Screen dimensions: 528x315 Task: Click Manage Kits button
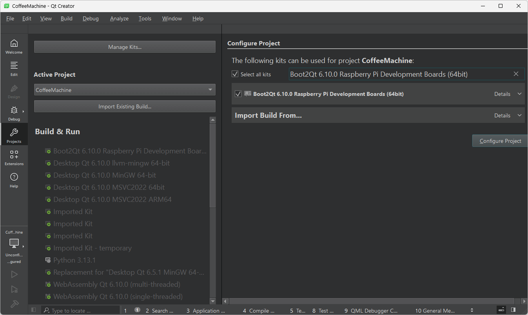[124, 47]
